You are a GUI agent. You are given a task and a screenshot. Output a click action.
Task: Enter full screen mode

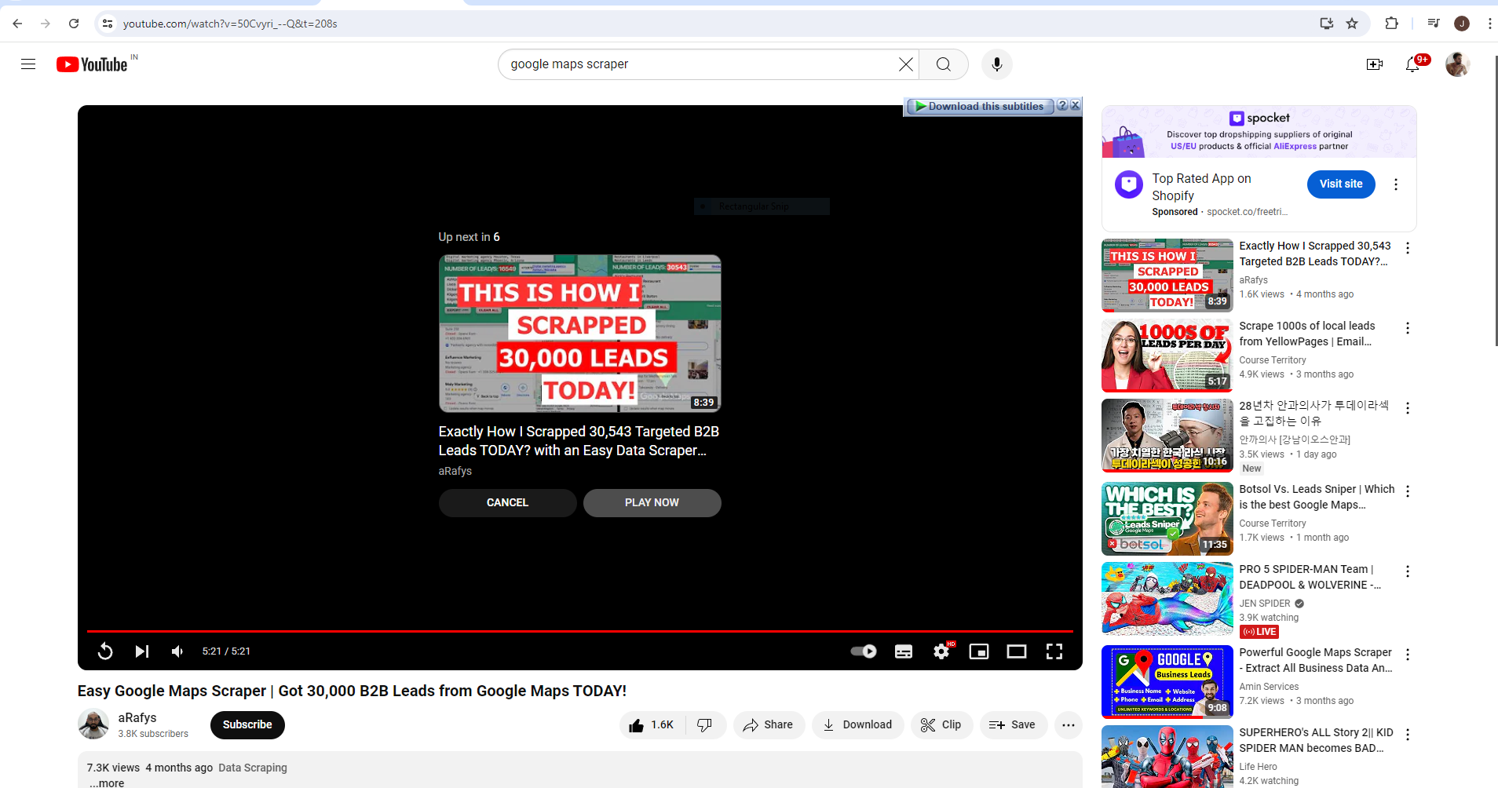[1054, 651]
